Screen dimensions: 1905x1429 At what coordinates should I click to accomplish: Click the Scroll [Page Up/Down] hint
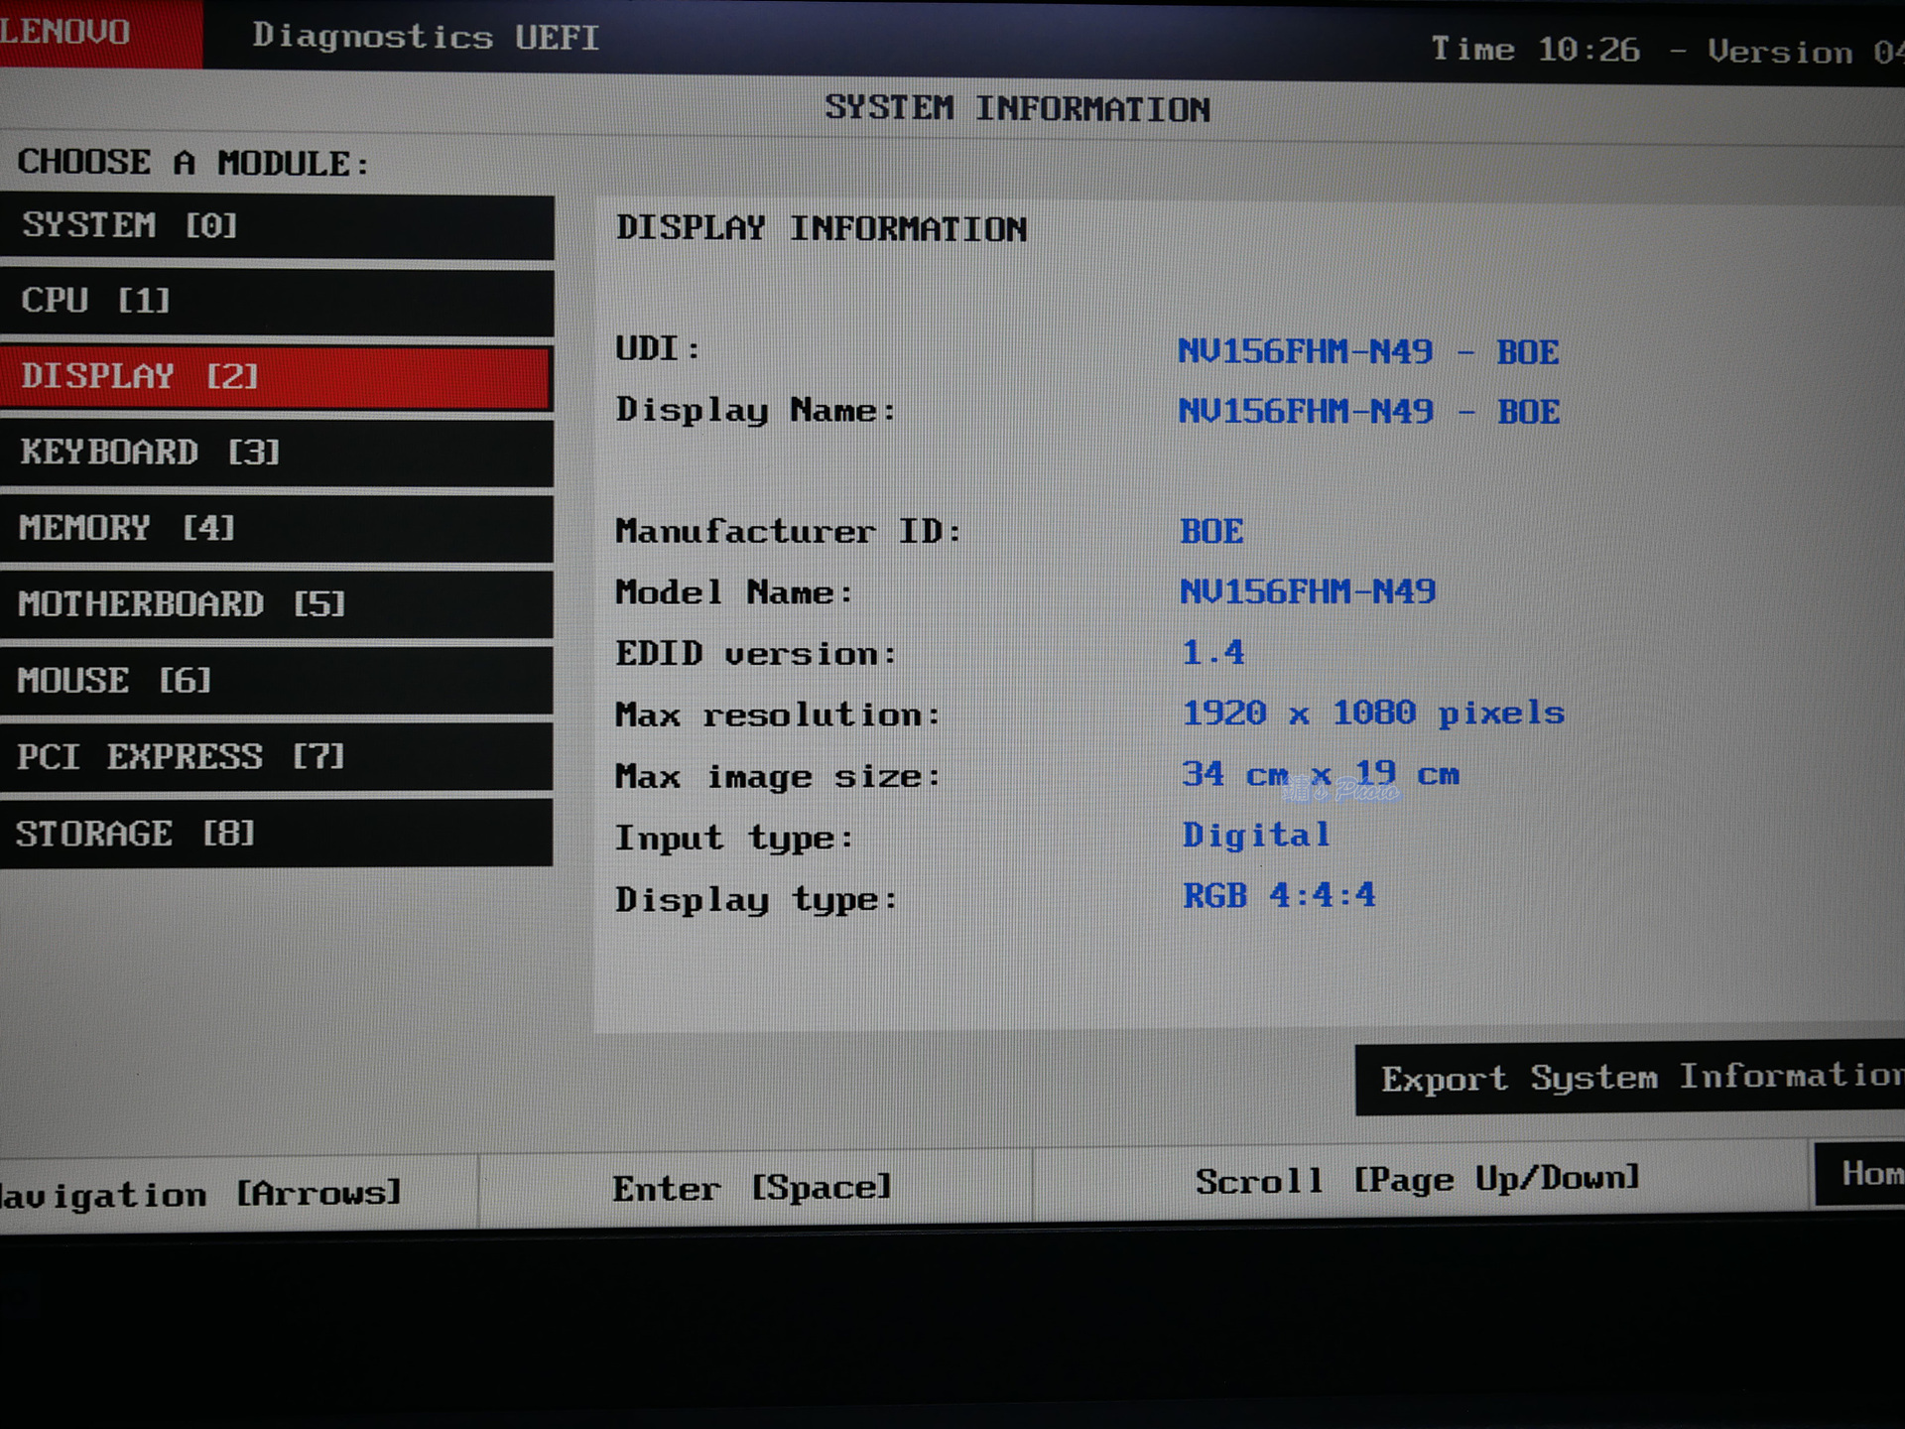[x=1417, y=1180]
